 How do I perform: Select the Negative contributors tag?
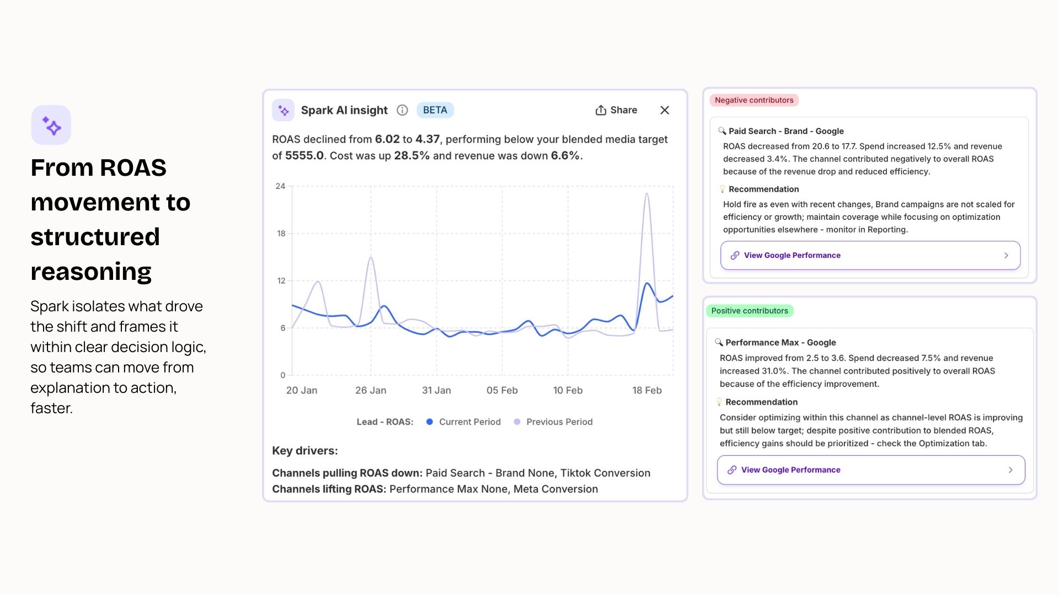(x=753, y=100)
